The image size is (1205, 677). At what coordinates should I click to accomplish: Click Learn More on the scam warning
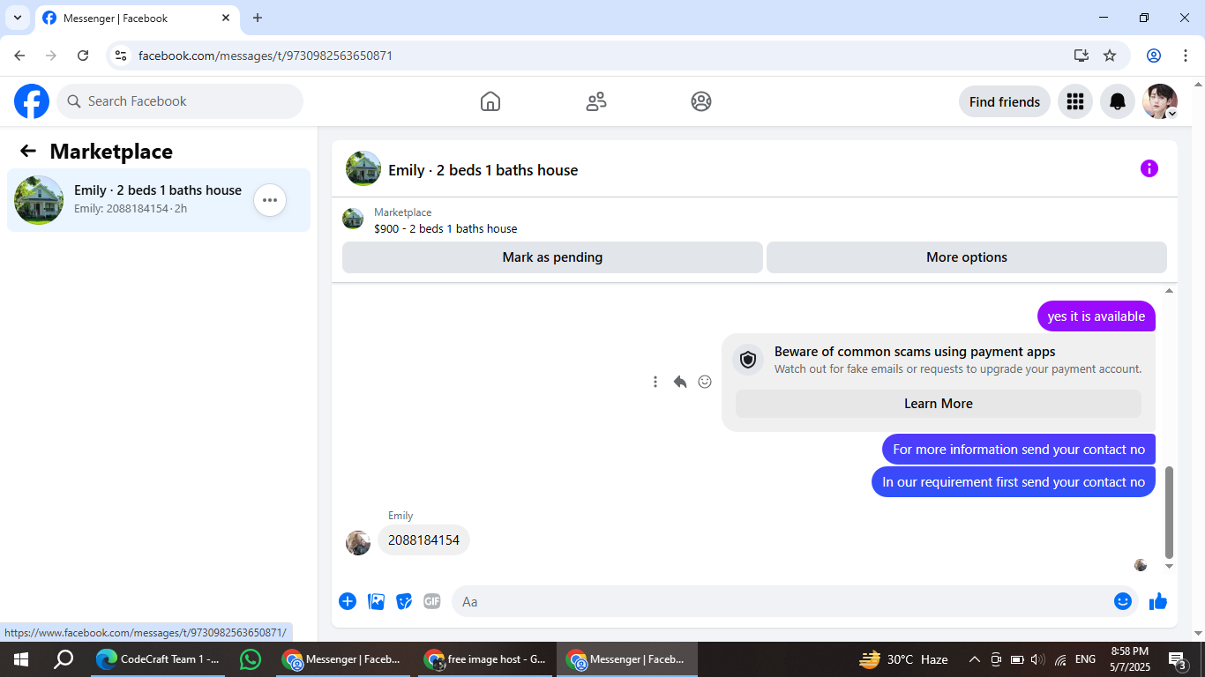[939, 404]
